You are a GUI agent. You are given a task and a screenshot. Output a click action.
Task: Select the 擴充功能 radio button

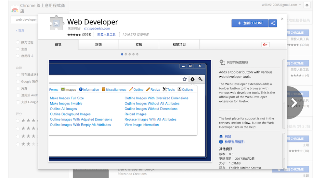click(x=18, y=42)
